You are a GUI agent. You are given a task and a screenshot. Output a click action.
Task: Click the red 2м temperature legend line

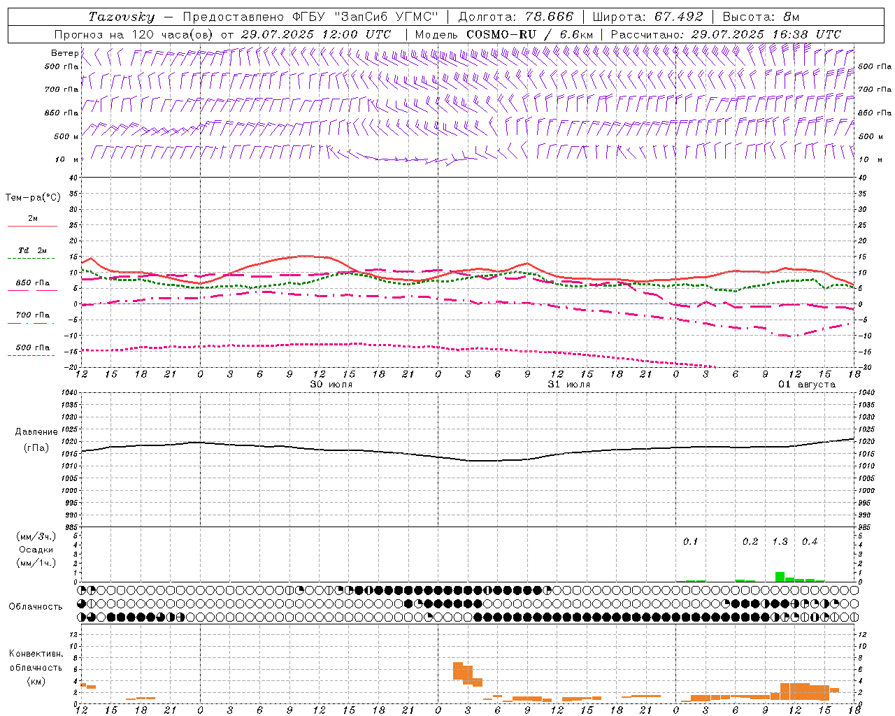click(x=32, y=226)
